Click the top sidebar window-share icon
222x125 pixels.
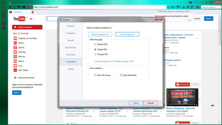click(4, 3)
